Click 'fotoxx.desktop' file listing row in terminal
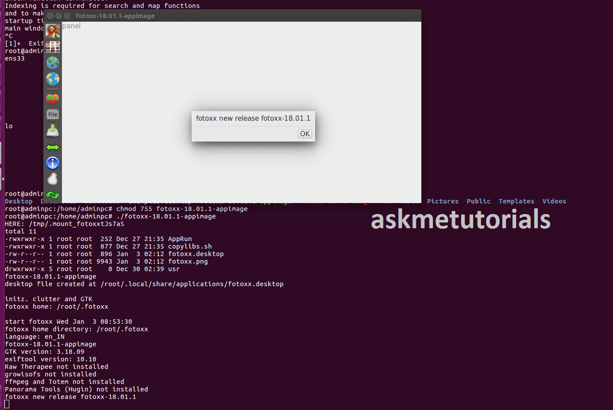Image resolution: width=613 pixels, height=410 pixels. click(x=114, y=254)
